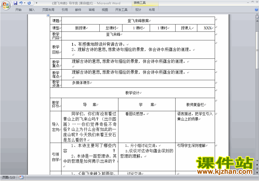The image size is (259, 181).
Task: Click the XXX teacher name cell
Action: [x=206, y=28]
